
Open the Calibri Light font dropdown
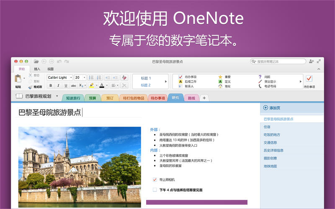[71, 77]
